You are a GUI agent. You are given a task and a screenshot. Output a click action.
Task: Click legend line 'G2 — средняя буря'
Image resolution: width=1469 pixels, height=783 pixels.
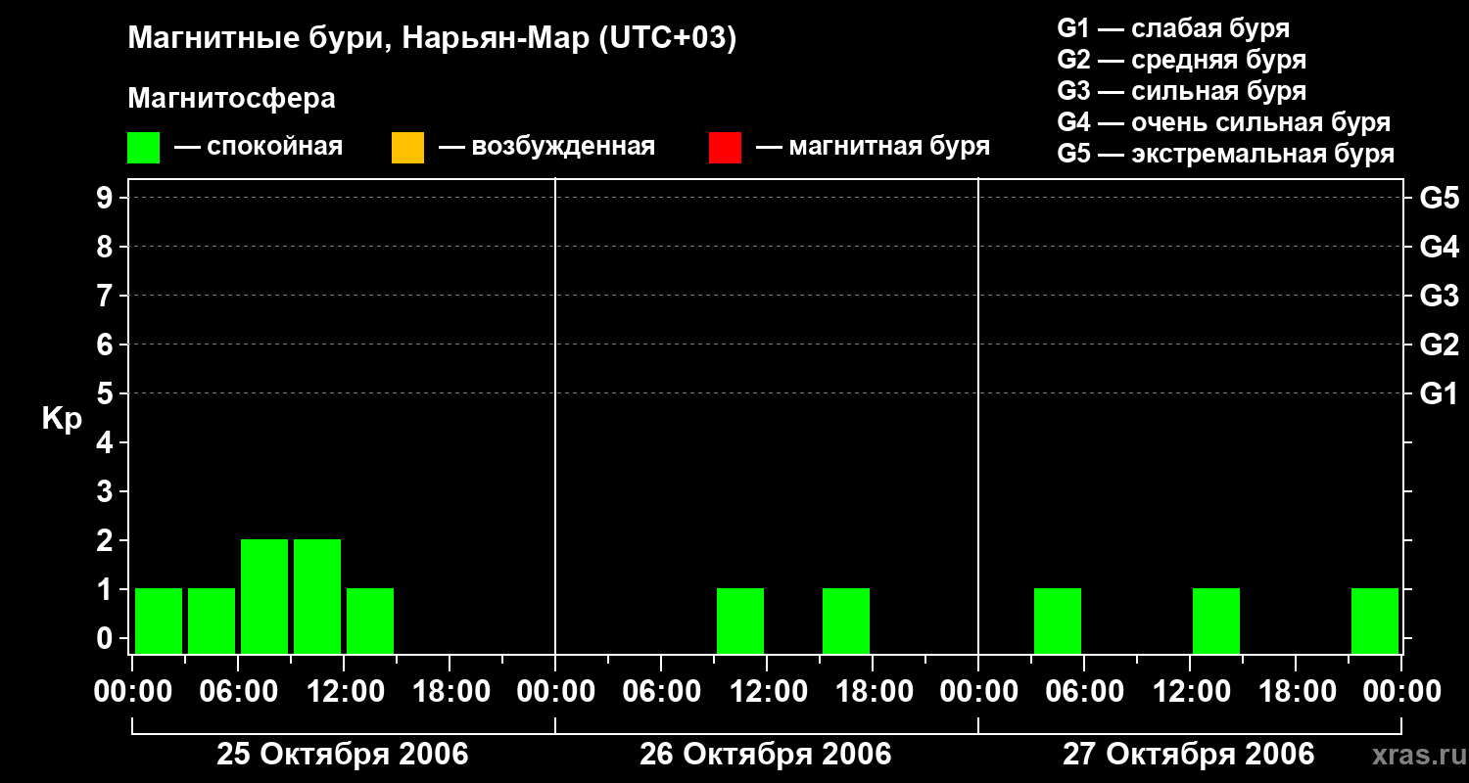pyautogui.click(x=1181, y=60)
